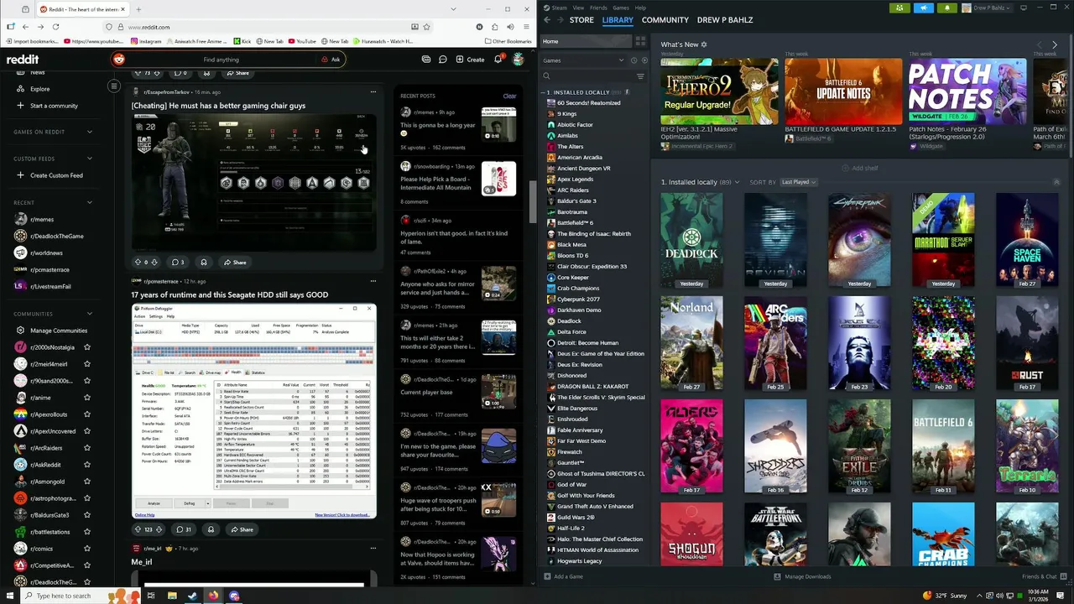
Task: Open Firefox extensions icon
Action: [x=494, y=27]
